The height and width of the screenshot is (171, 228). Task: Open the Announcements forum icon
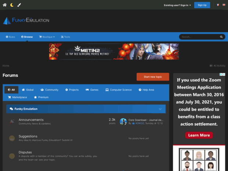click(12, 121)
